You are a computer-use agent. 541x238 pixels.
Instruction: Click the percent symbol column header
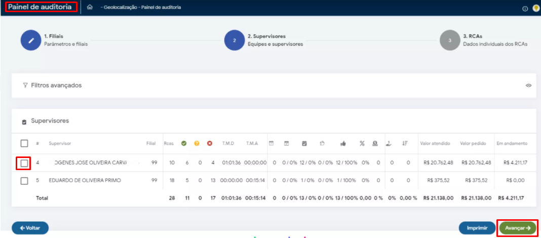(x=362, y=143)
